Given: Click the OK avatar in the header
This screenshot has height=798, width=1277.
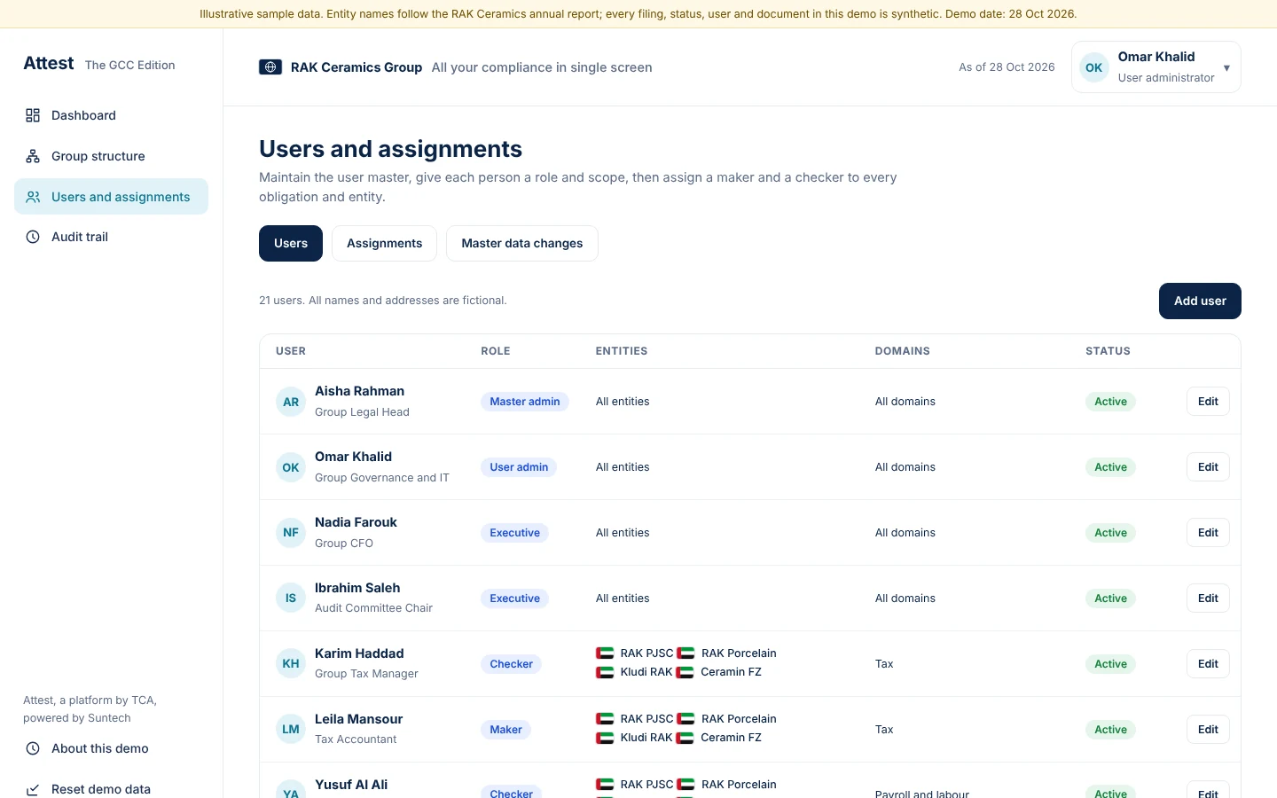Looking at the screenshot, I should (x=1094, y=67).
